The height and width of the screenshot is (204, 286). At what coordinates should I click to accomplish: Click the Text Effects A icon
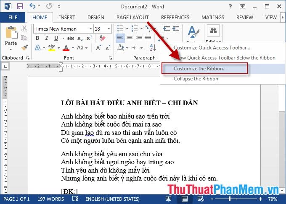pyautogui.click(x=38, y=48)
